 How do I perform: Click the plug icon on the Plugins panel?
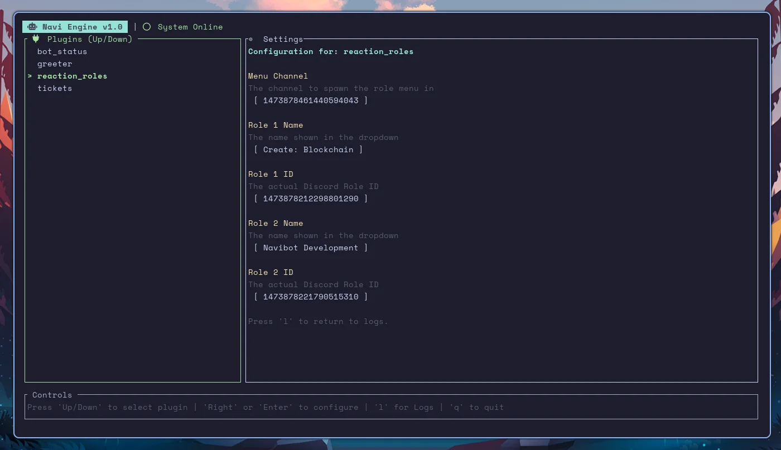point(36,38)
